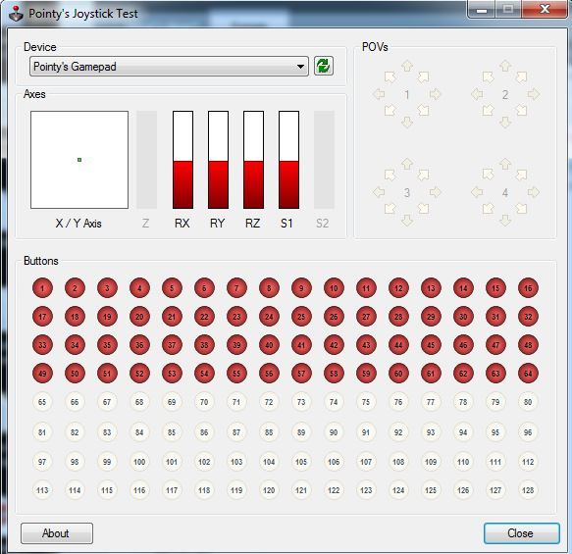This screenshot has height=554, width=572.
Task: Click the unlit button indicator 100
Action: click(139, 462)
